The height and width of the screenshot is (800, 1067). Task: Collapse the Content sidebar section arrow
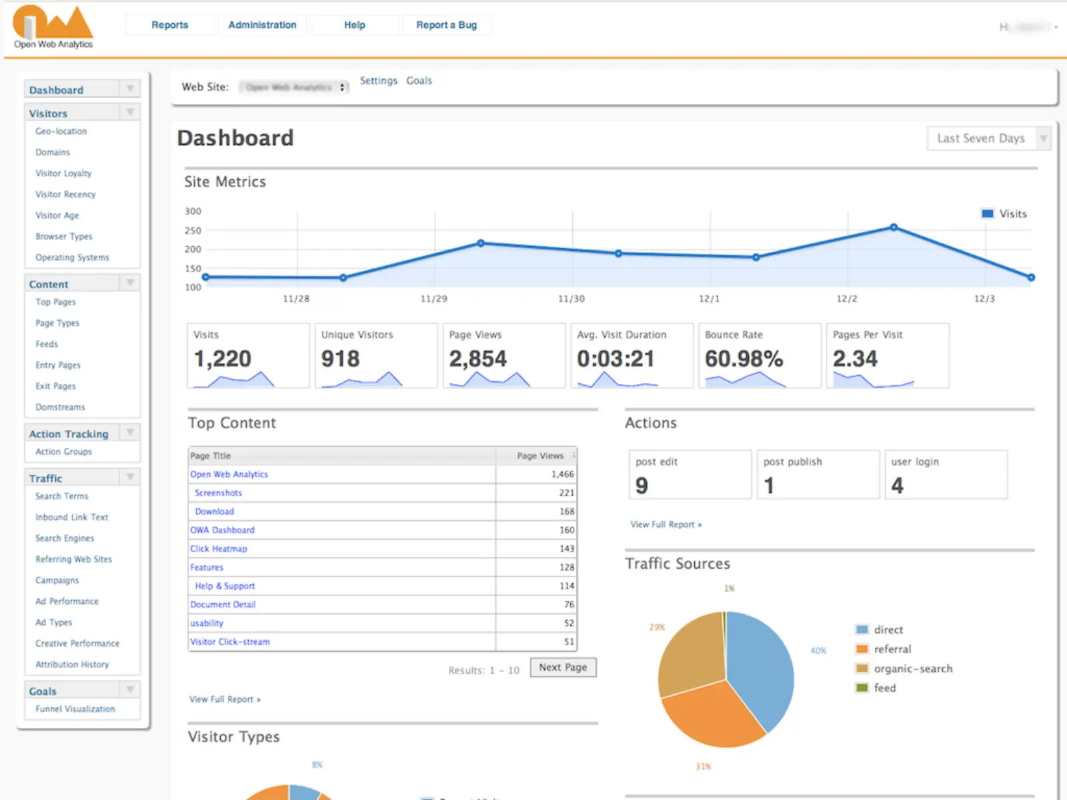(x=130, y=283)
